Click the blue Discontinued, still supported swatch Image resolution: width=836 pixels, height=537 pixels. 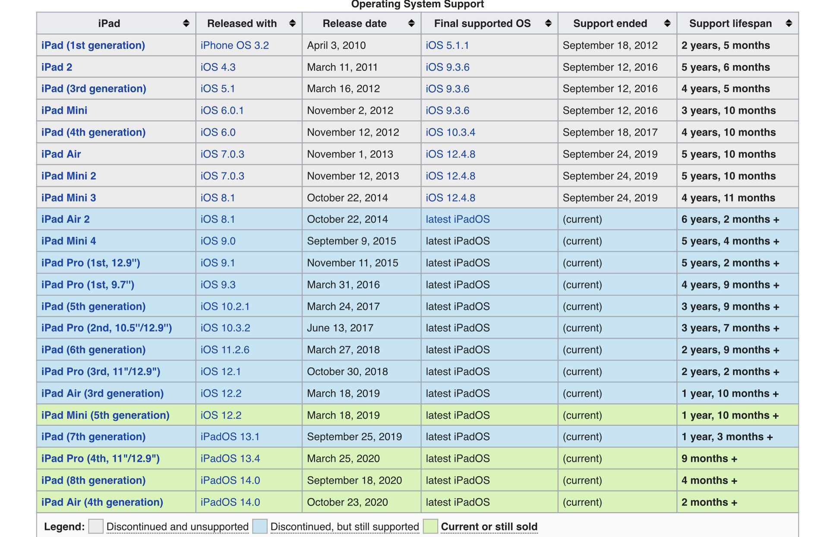coord(260,526)
